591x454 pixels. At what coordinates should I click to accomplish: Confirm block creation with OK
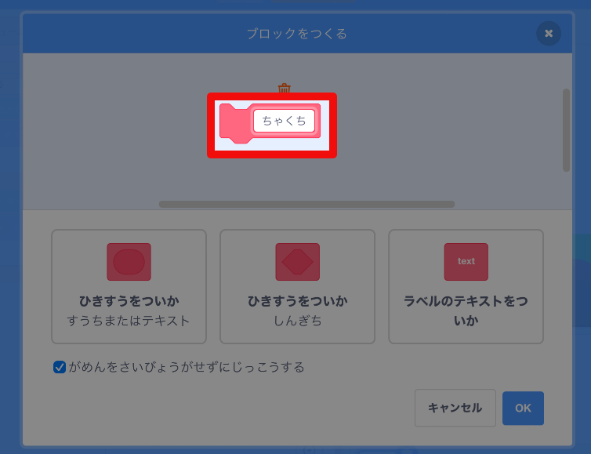point(523,408)
